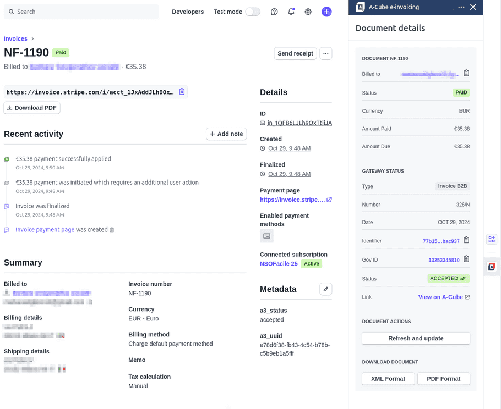Viewport: 501px width, 409px height.
Task: Open the apps icon on the right edge
Action: click(x=491, y=239)
